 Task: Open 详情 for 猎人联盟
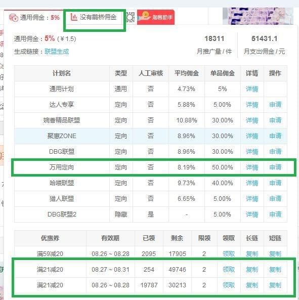coord(252,199)
